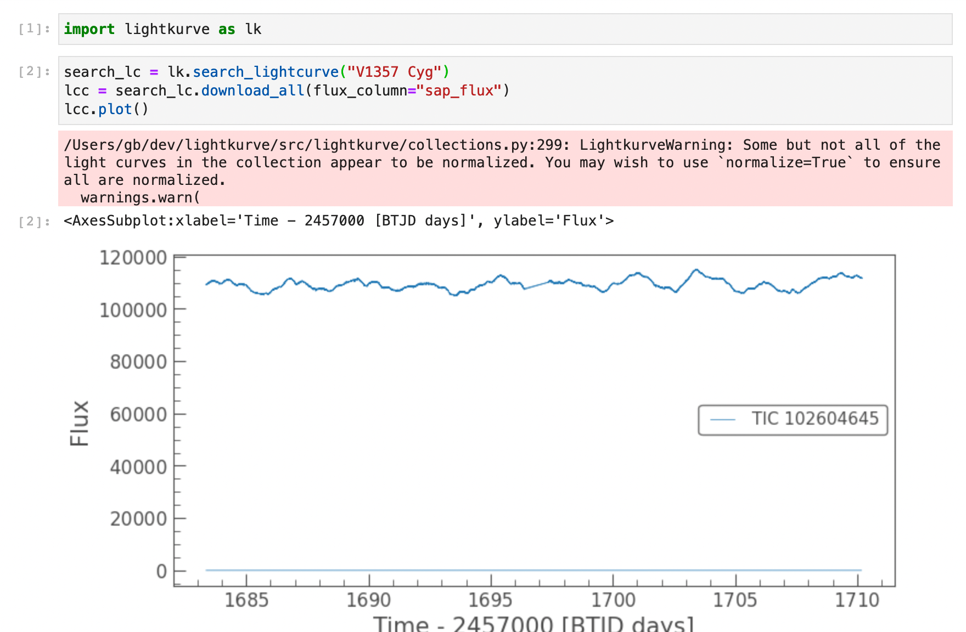The image size is (966, 632).
Task: Click the 80000 y-axis tick label
Action: 138,362
